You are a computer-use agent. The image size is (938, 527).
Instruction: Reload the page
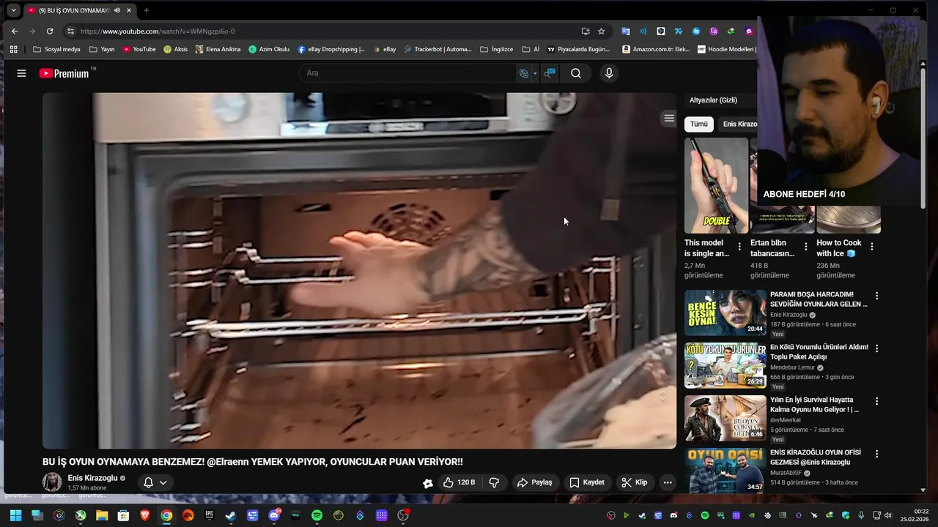[x=50, y=31]
